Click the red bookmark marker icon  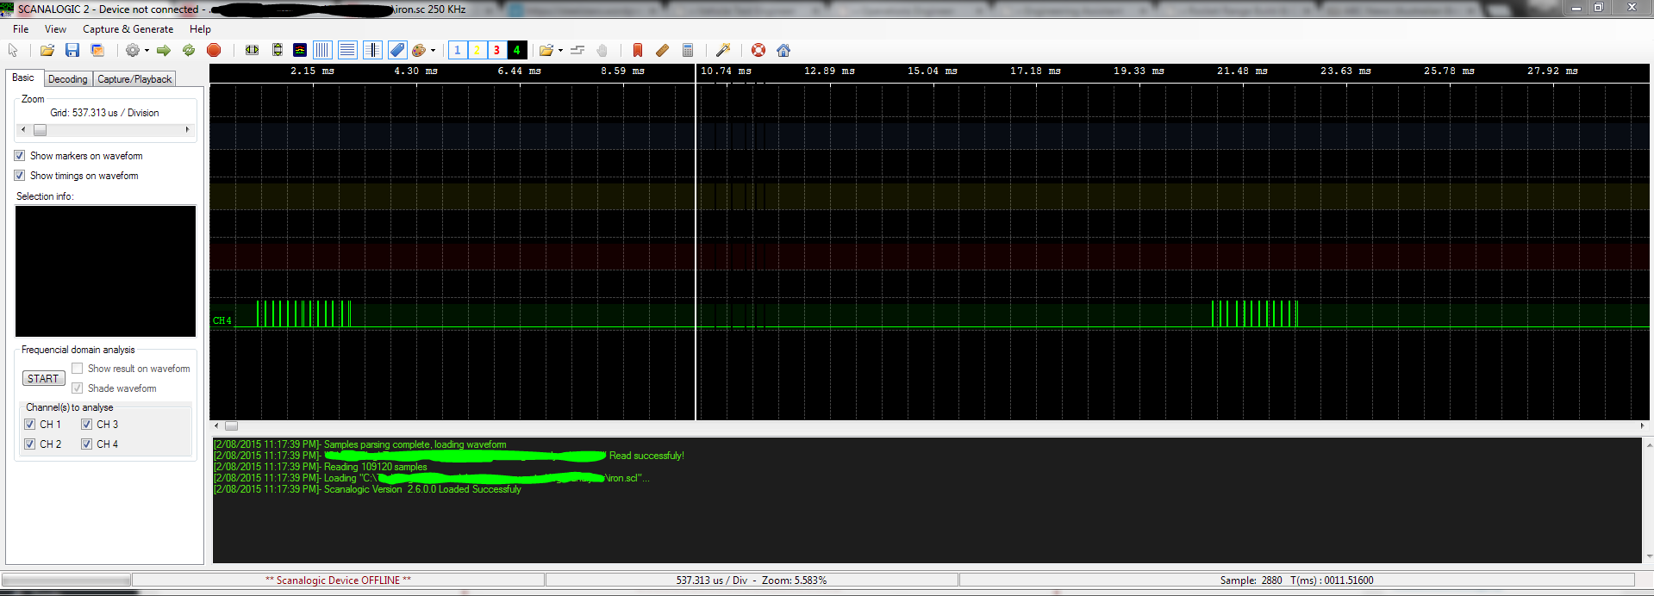pyautogui.click(x=638, y=51)
